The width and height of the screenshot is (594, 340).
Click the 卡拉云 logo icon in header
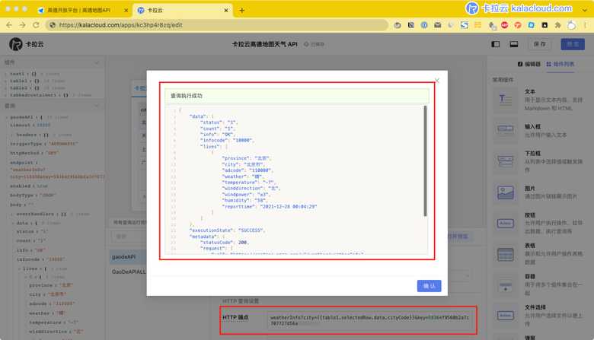pyautogui.click(x=15, y=44)
